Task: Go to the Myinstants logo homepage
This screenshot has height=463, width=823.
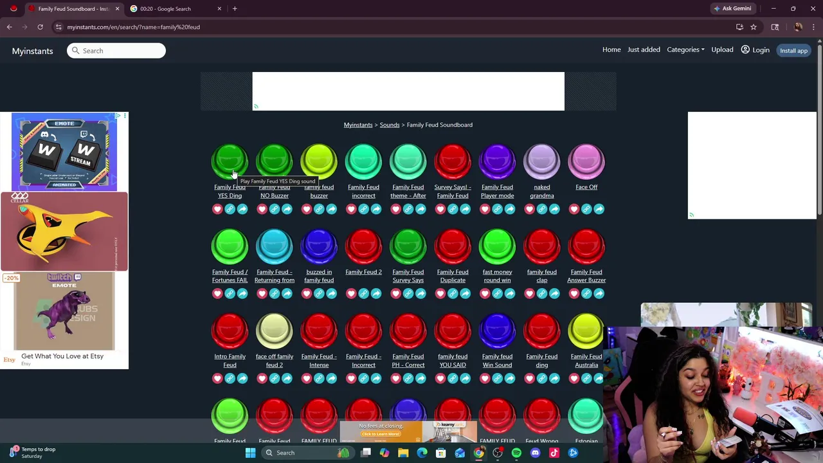Action: click(32, 51)
